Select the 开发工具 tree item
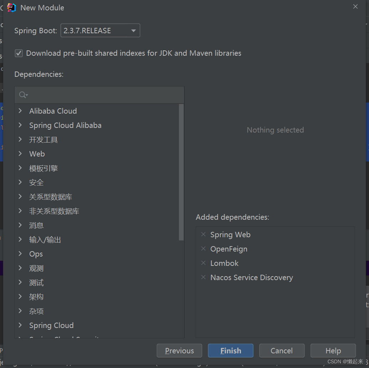369x368 pixels. (43, 140)
